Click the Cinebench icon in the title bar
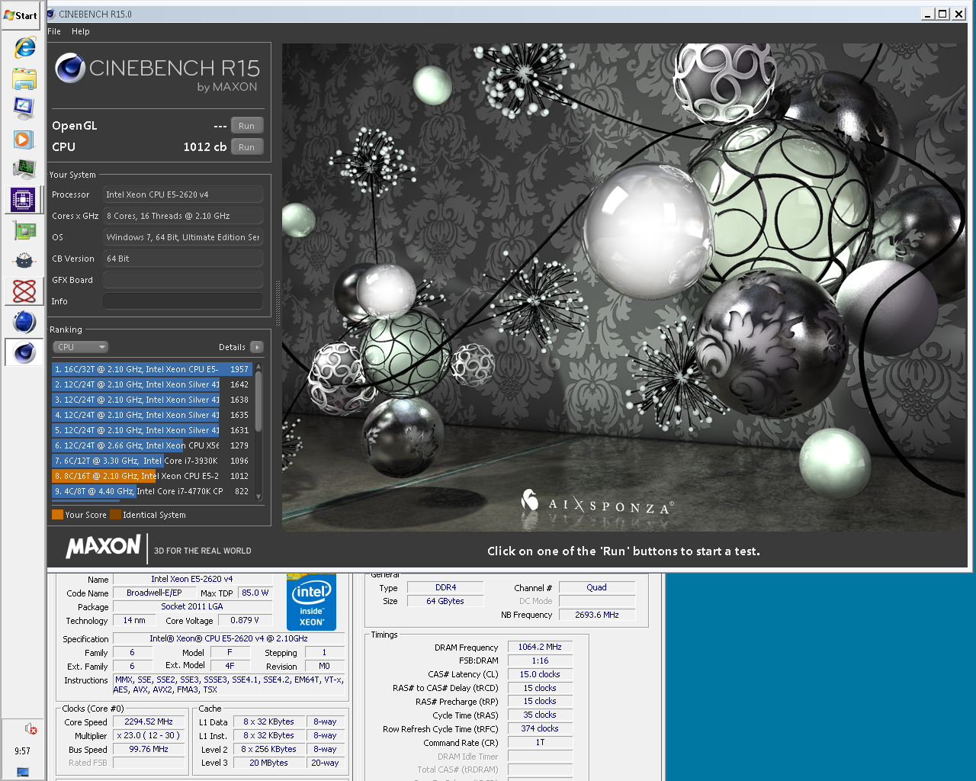 (x=51, y=14)
